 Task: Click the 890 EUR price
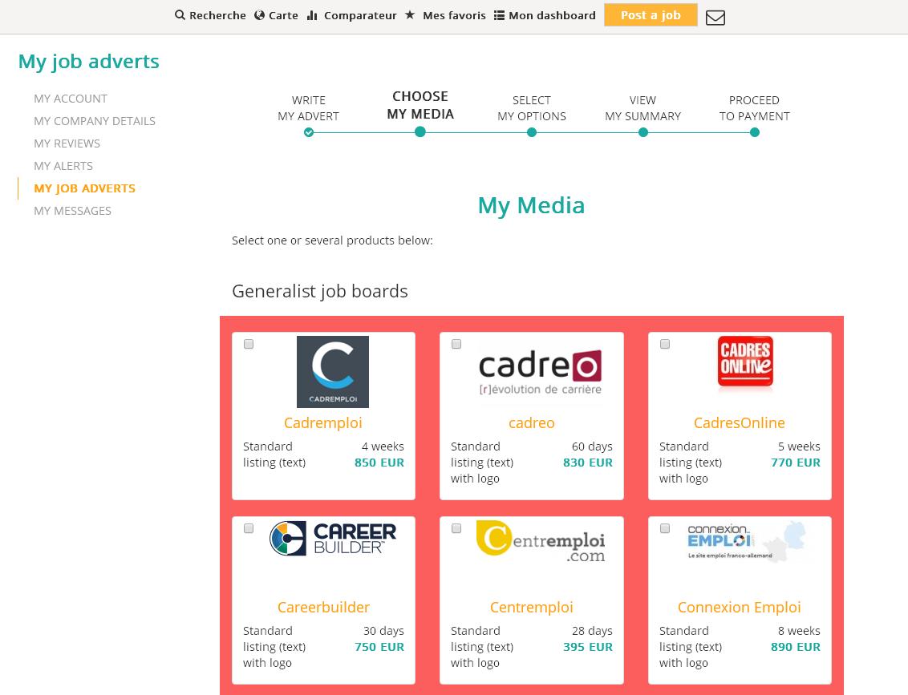[x=796, y=647]
